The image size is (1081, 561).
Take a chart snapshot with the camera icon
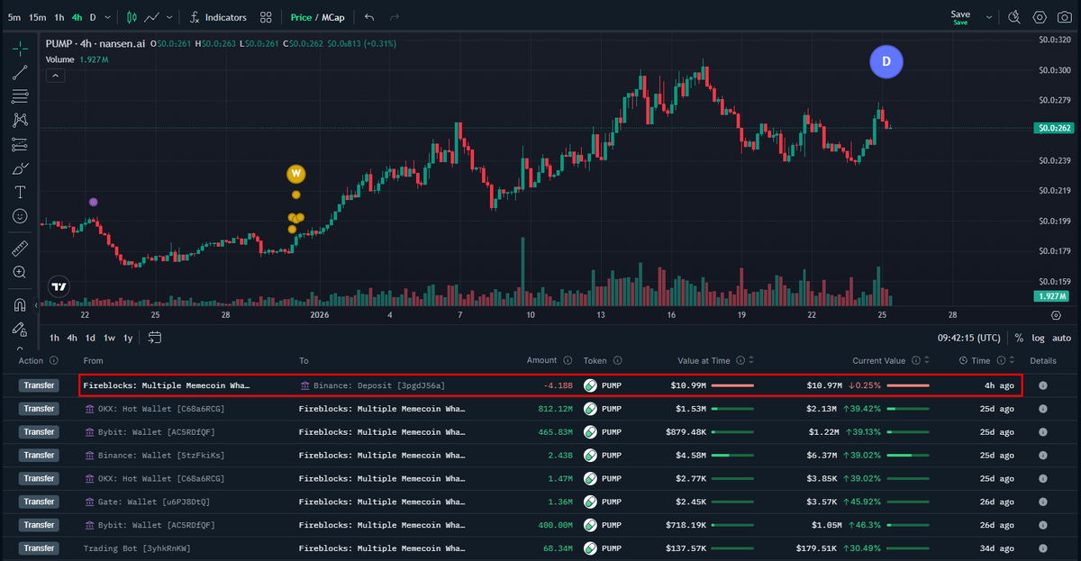pyautogui.click(x=1064, y=17)
